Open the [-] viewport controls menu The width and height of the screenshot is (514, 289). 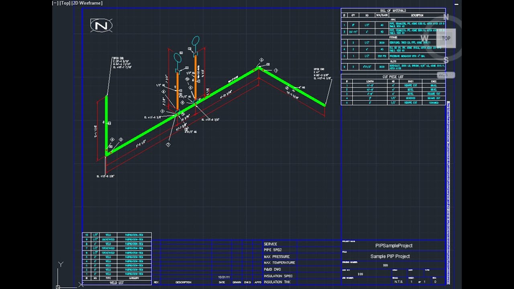pyautogui.click(x=55, y=3)
